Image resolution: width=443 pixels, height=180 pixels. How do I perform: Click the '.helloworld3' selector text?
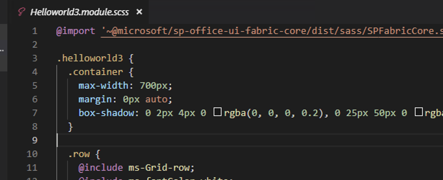pyautogui.click(x=90, y=58)
